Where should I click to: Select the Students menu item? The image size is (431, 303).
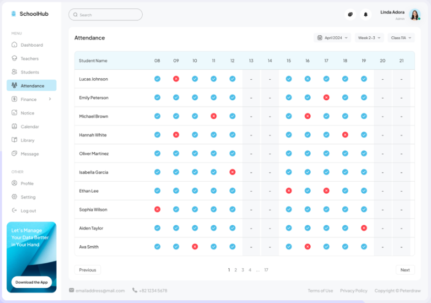(x=30, y=72)
